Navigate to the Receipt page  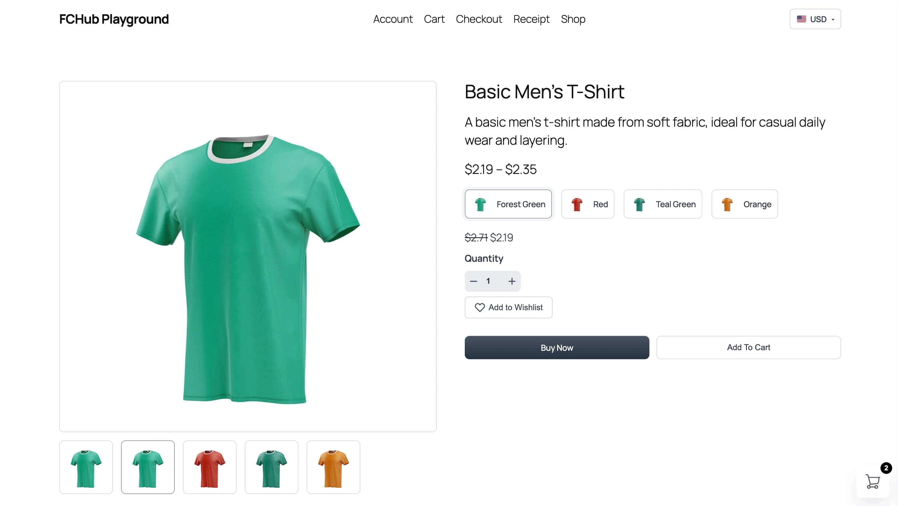click(532, 19)
